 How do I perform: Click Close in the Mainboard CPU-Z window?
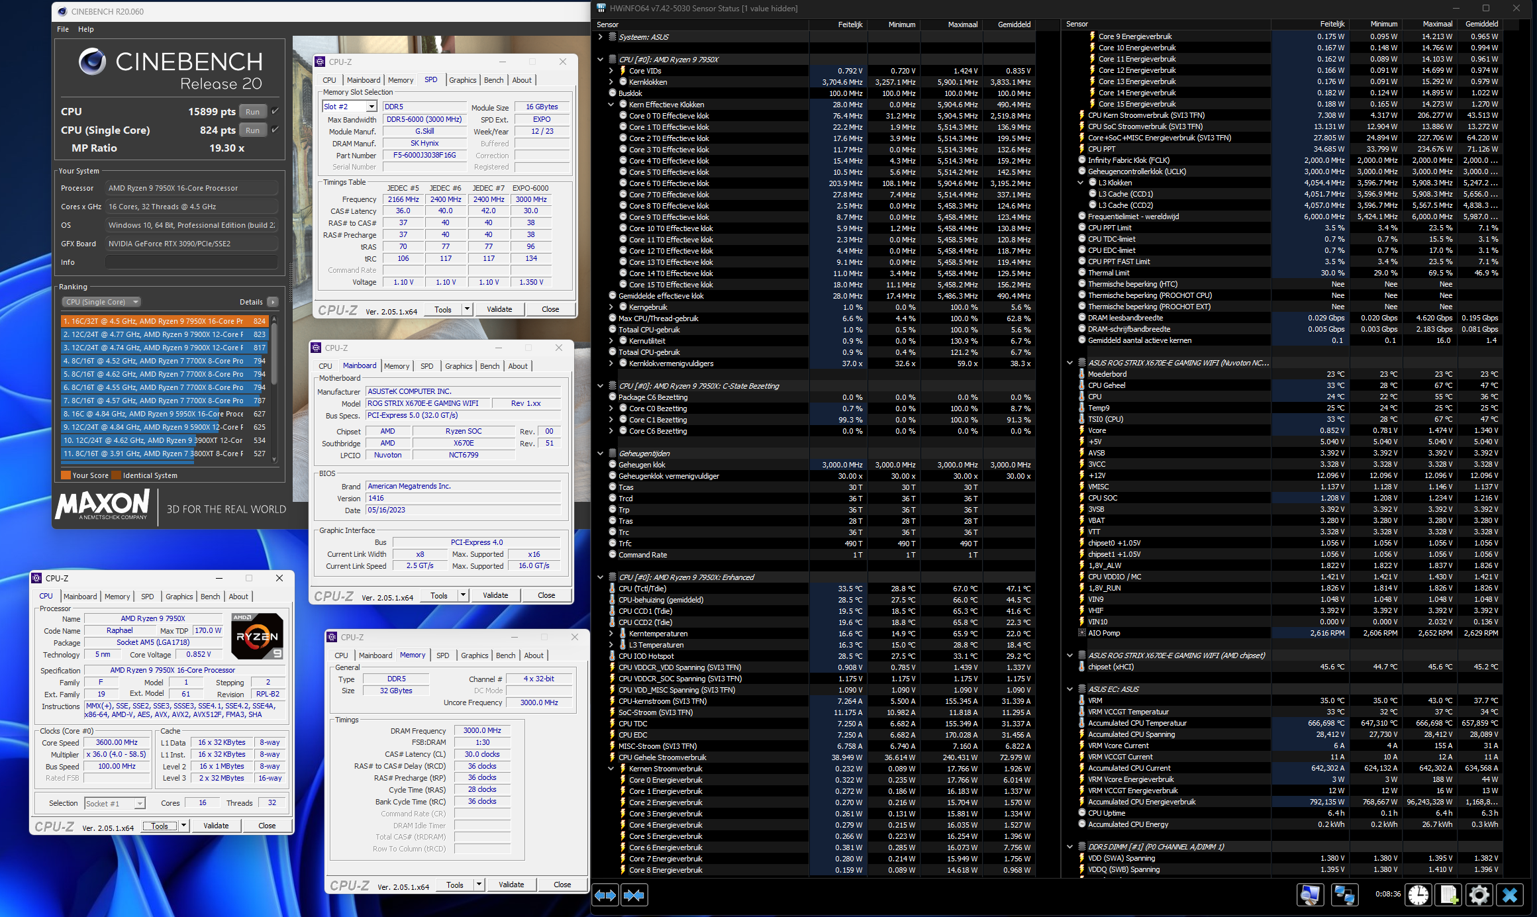coord(546,595)
